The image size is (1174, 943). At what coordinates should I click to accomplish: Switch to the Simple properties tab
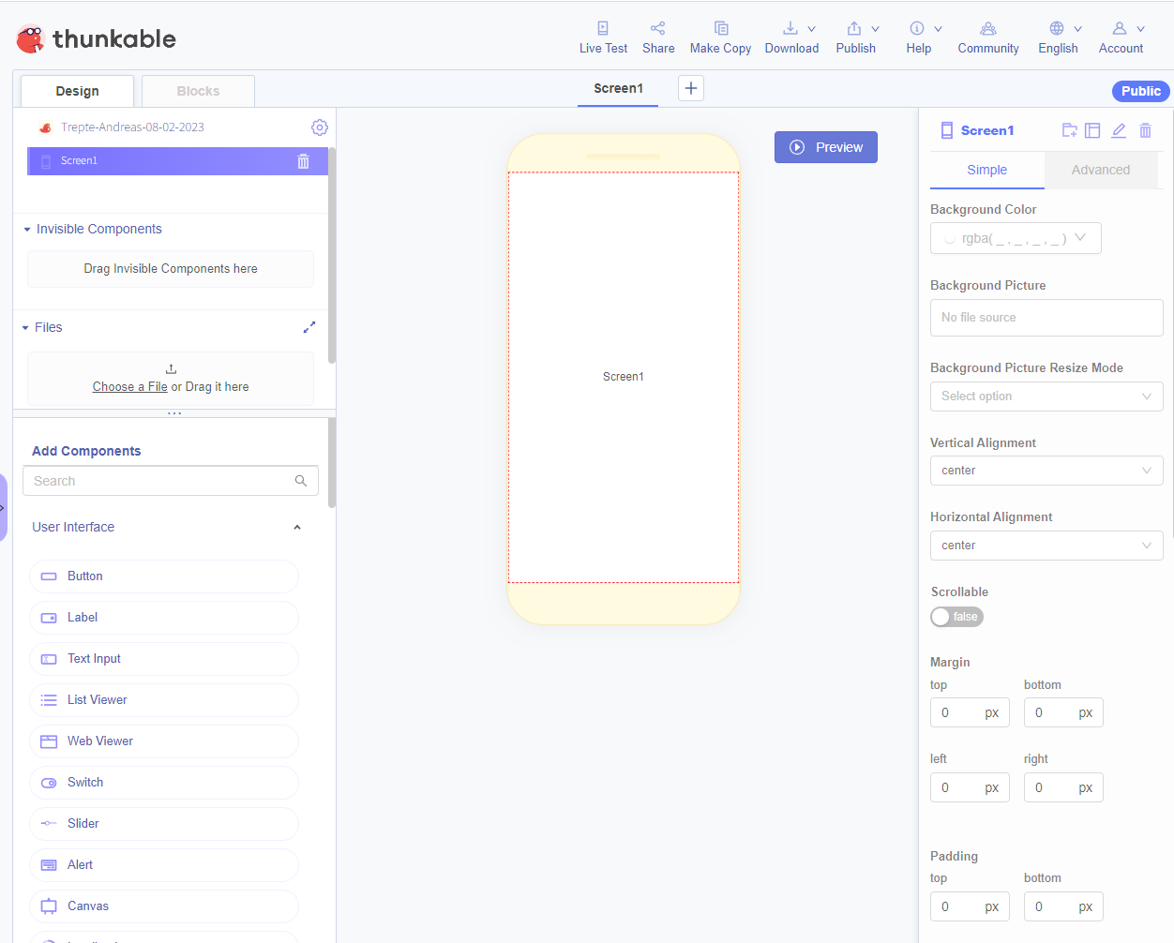[987, 171]
